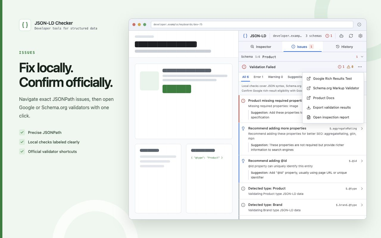Select the Error 1 filter tab
The width and height of the screenshot is (381, 238).
point(258,77)
